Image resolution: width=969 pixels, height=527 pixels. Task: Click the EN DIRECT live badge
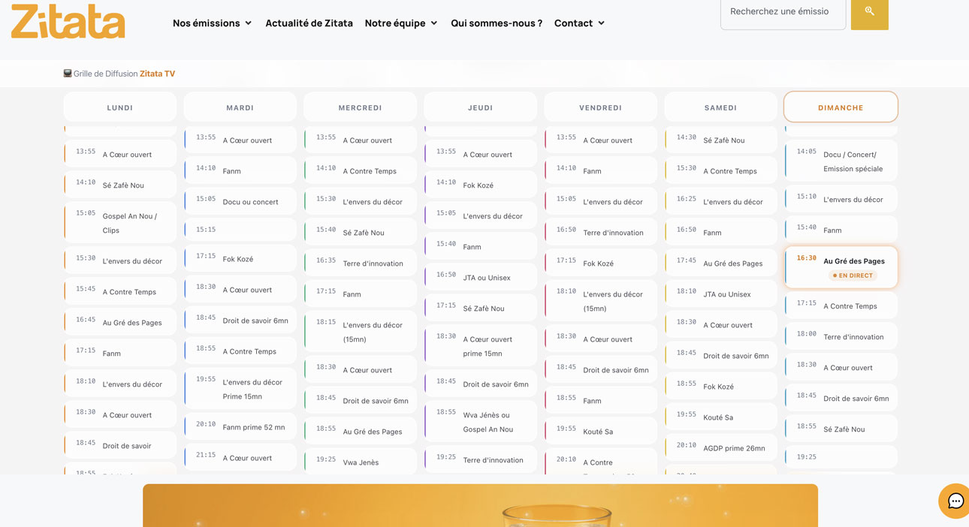point(853,276)
